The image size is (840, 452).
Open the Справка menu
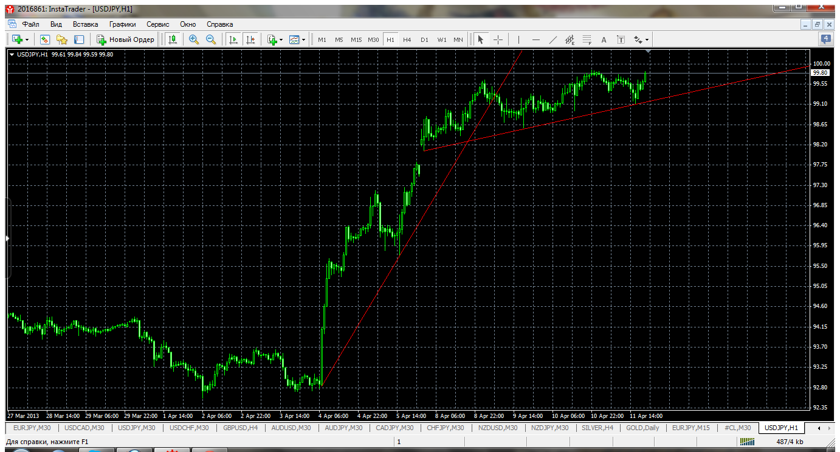[x=220, y=24]
